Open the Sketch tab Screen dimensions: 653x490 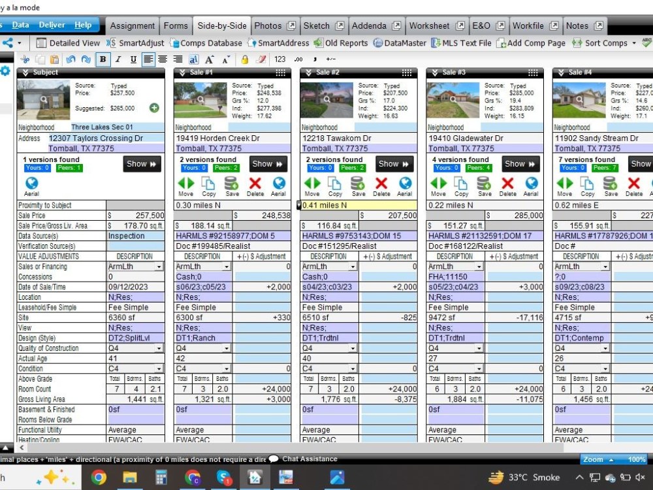click(x=317, y=26)
